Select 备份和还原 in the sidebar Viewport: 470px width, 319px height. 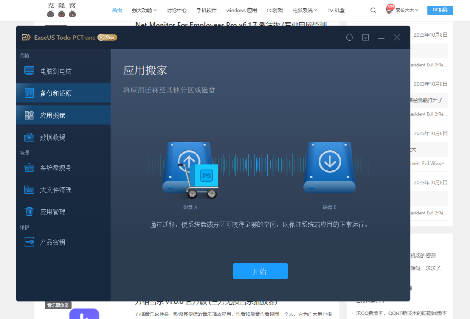click(x=63, y=93)
